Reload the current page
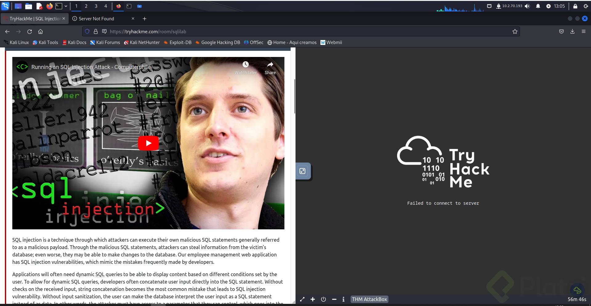The width and height of the screenshot is (591, 306). tap(30, 31)
